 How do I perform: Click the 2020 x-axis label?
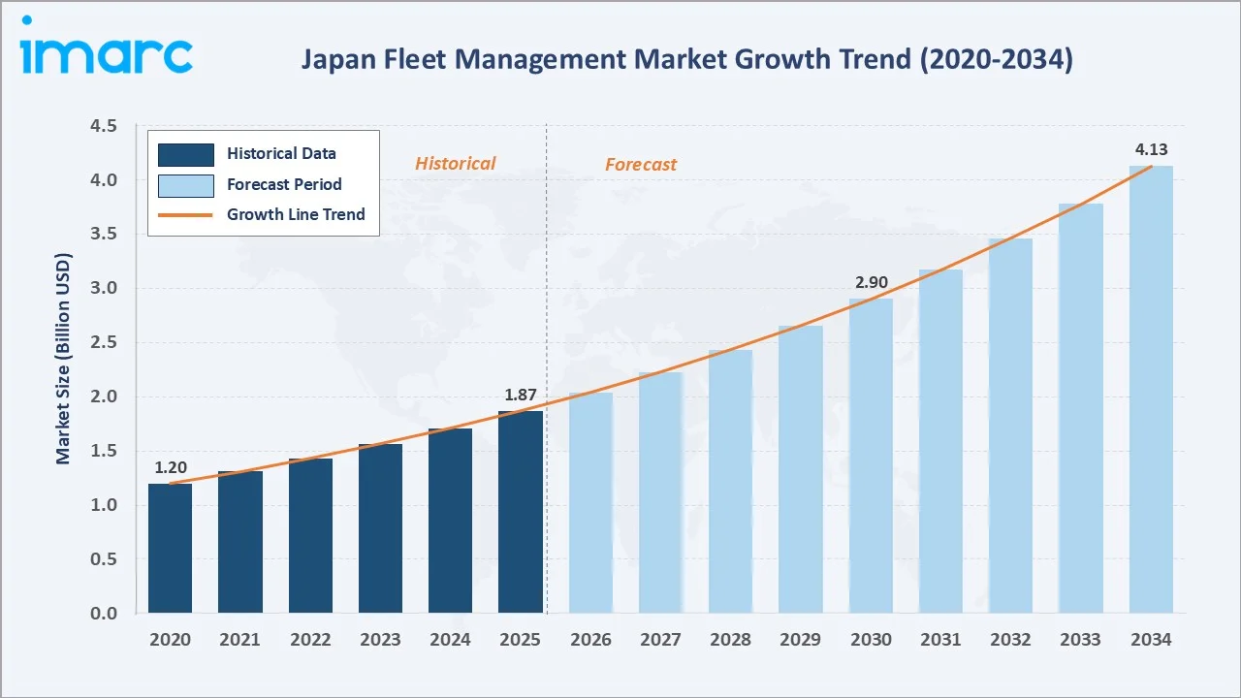point(170,640)
